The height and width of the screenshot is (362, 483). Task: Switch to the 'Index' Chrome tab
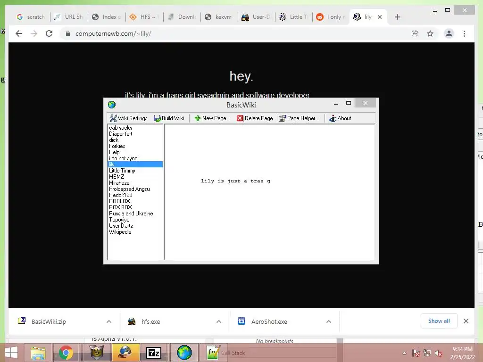[107, 17]
